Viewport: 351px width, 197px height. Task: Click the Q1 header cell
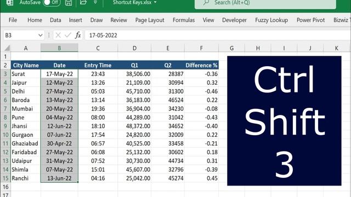(x=134, y=65)
